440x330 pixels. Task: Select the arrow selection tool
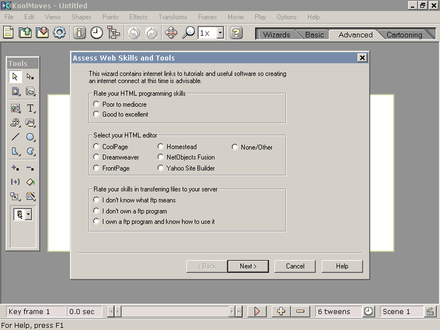(15, 76)
